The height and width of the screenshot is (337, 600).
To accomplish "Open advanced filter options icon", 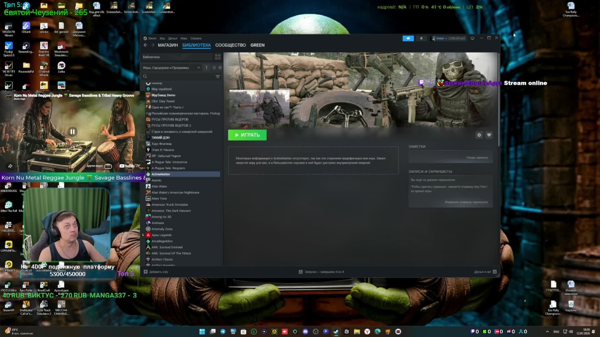I will pos(217,76).
